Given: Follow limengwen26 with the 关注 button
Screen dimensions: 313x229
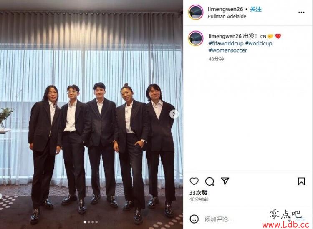Looking at the screenshot, I should coord(255,9).
